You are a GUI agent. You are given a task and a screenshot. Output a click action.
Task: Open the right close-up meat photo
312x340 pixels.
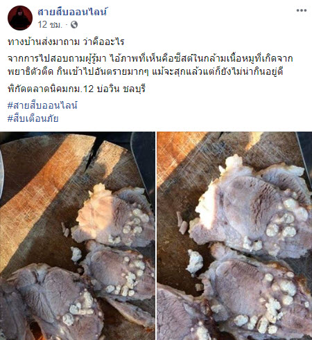click(234, 235)
